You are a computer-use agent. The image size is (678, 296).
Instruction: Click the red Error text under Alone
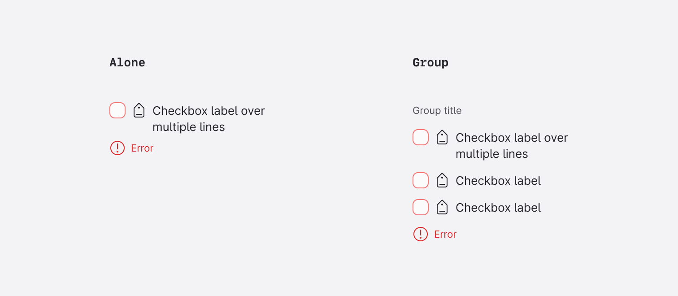142,148
